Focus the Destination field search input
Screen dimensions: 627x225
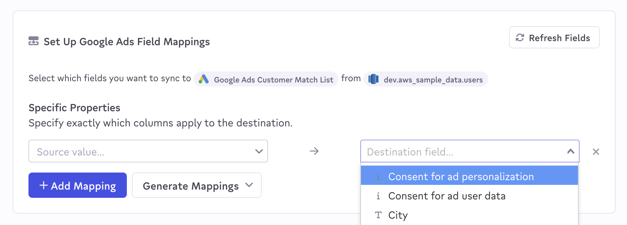click(x=462, y=152)
